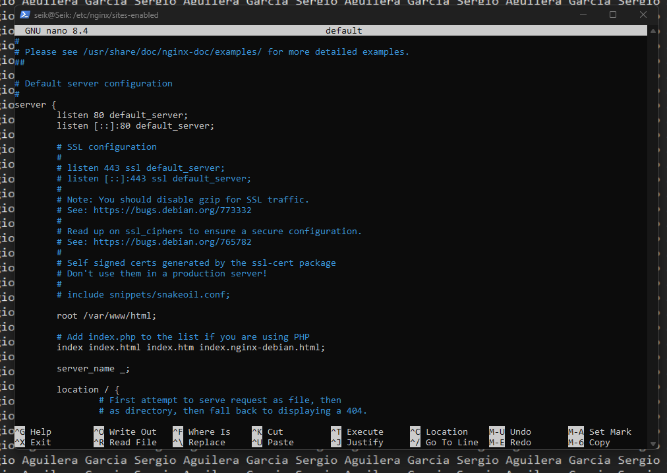Click the PowerShell icon in the title bar

click(24, 15)
